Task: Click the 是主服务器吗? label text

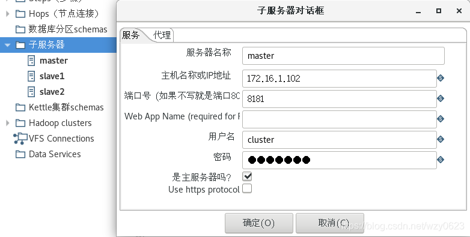Action: point(201,177)
